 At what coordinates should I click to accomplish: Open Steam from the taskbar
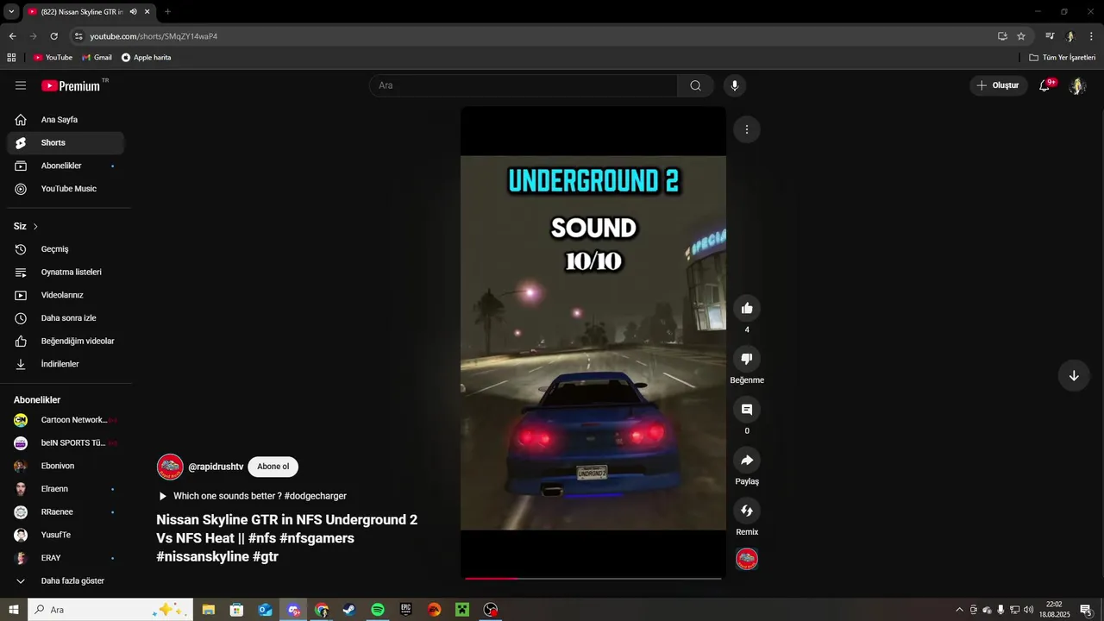(349, 610)
